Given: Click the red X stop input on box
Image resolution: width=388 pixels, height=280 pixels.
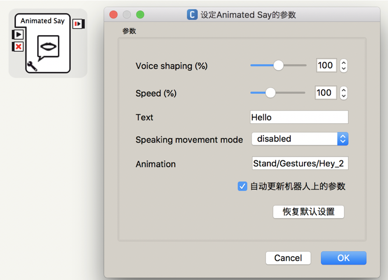Looking at the screenshot, I should (18, 47).
